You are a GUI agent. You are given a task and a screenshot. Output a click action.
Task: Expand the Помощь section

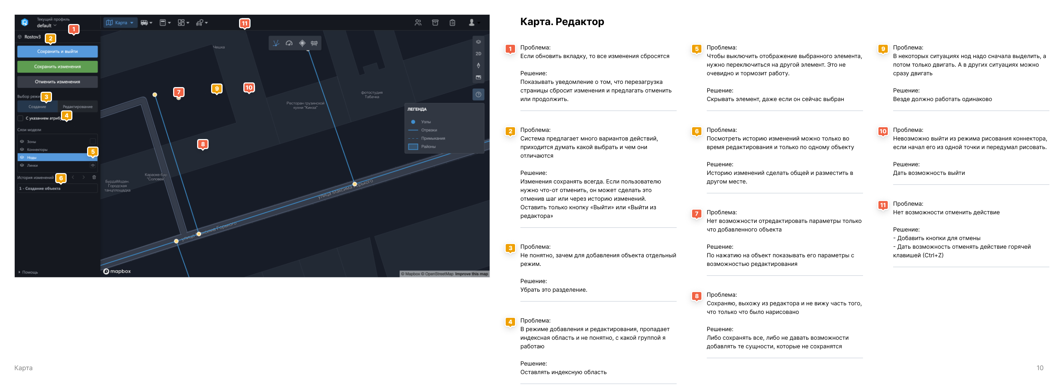pos(28,272)
